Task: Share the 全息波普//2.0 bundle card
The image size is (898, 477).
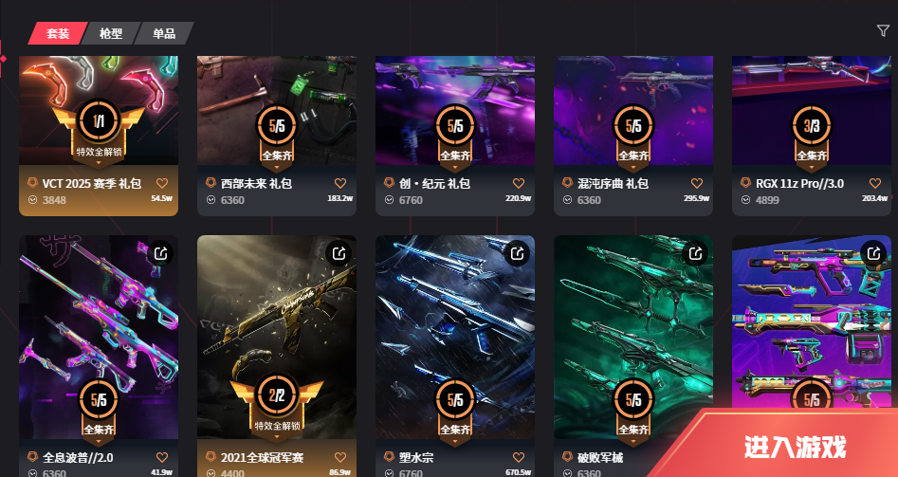Action: (x=161, y=252)
